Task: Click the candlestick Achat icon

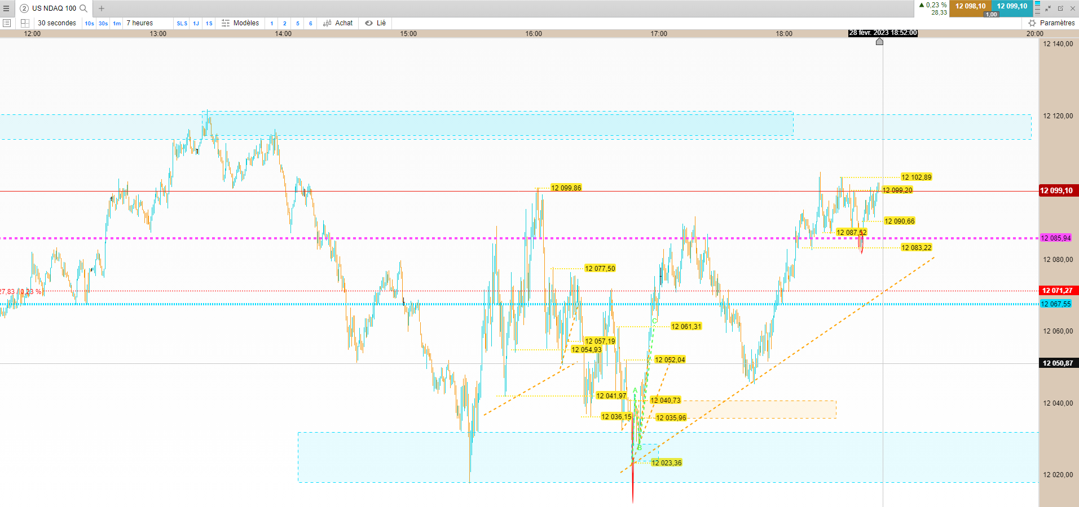Action: point(327,23)
